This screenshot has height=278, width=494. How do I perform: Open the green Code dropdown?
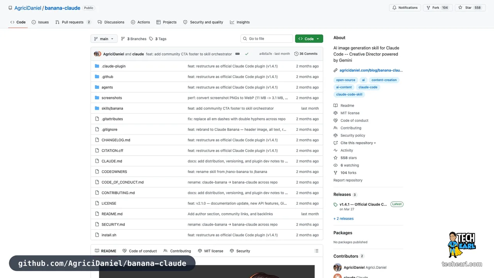point(309,39)
